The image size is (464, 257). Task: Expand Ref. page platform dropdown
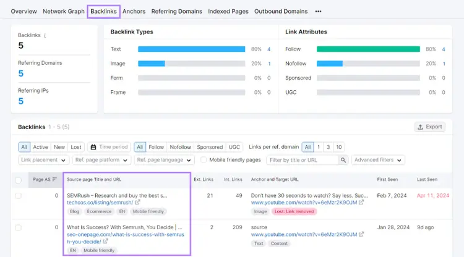pos(101,160)
